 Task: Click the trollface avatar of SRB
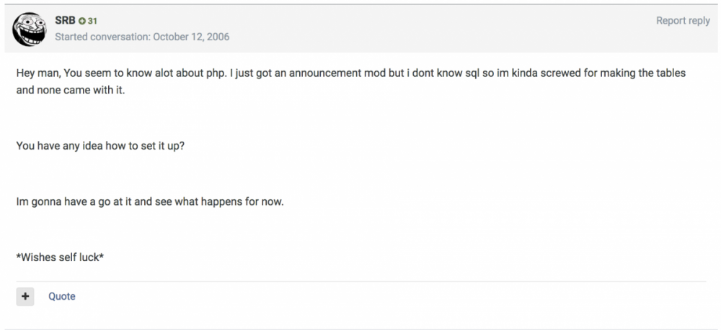(x=29, y=29)
